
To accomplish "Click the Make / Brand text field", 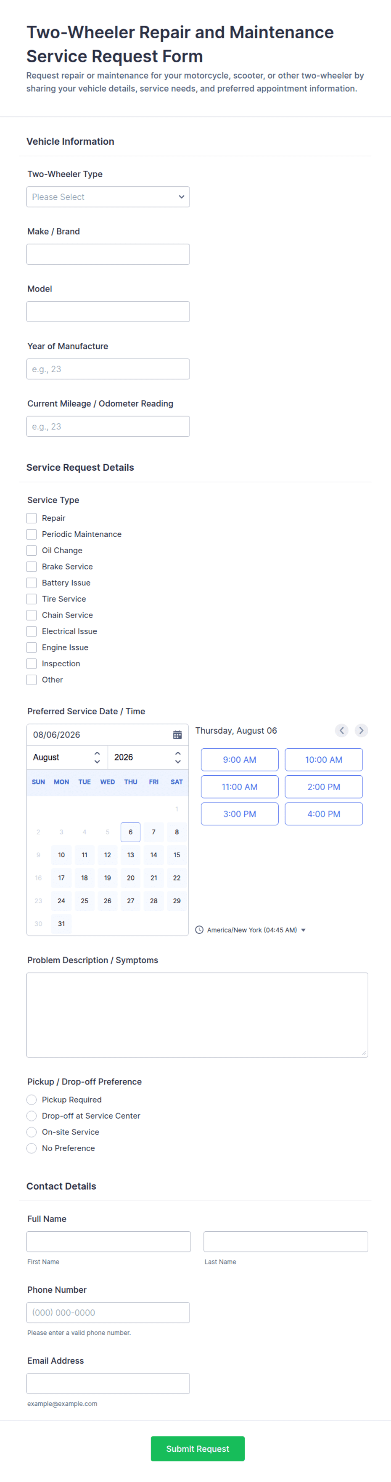I will (x=108, y=254).
